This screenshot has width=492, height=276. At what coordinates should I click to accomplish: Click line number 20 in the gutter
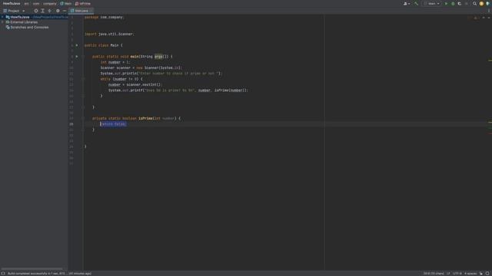71,124
